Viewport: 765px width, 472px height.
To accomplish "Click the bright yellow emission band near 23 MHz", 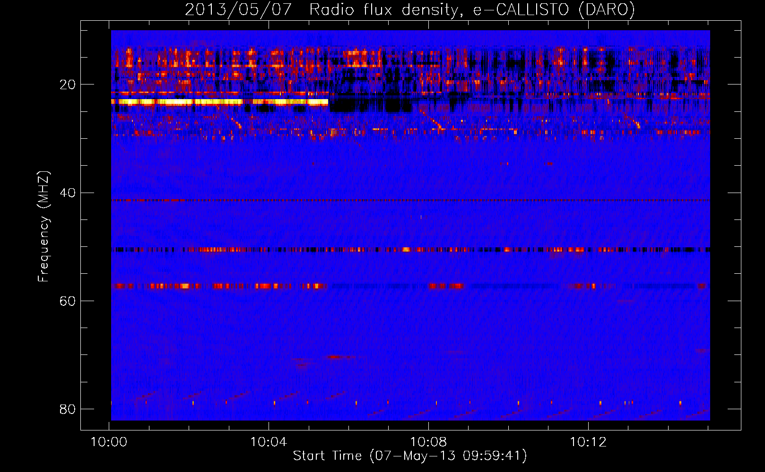I will [219, 101].
